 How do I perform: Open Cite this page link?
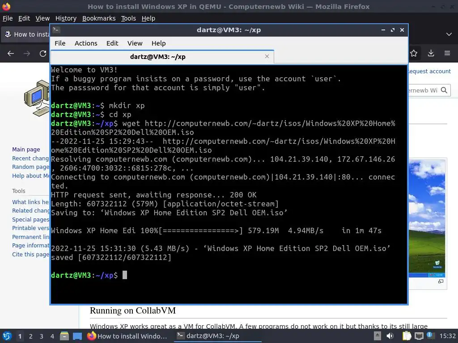point(30,254)
